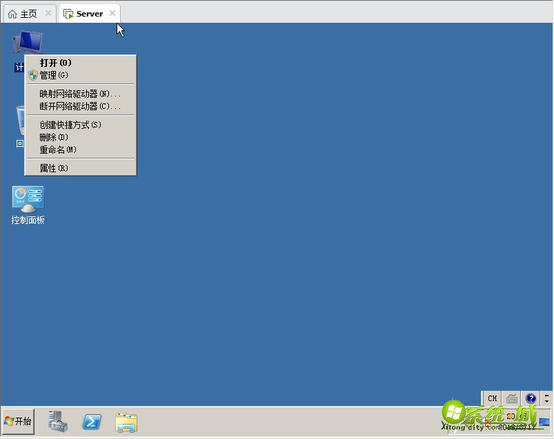Open Windows Explorer from the taskbar
The image size is (554, 439).
click(126, 421)
